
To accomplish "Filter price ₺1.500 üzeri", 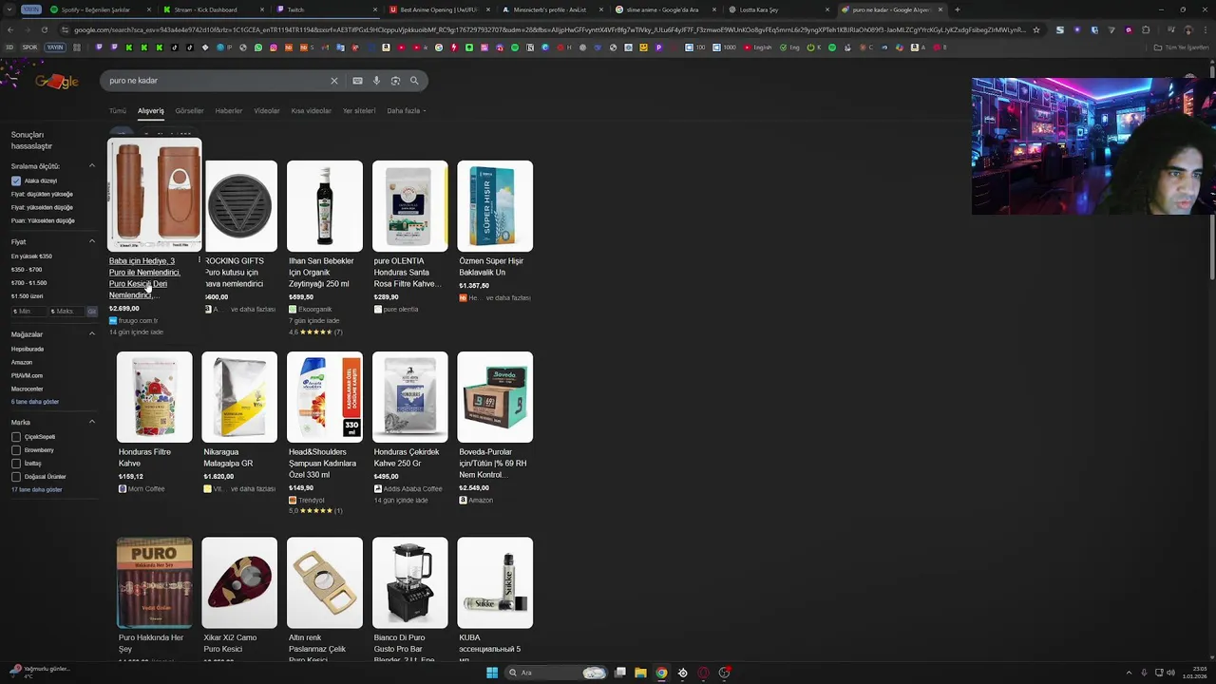I will 27,296.
